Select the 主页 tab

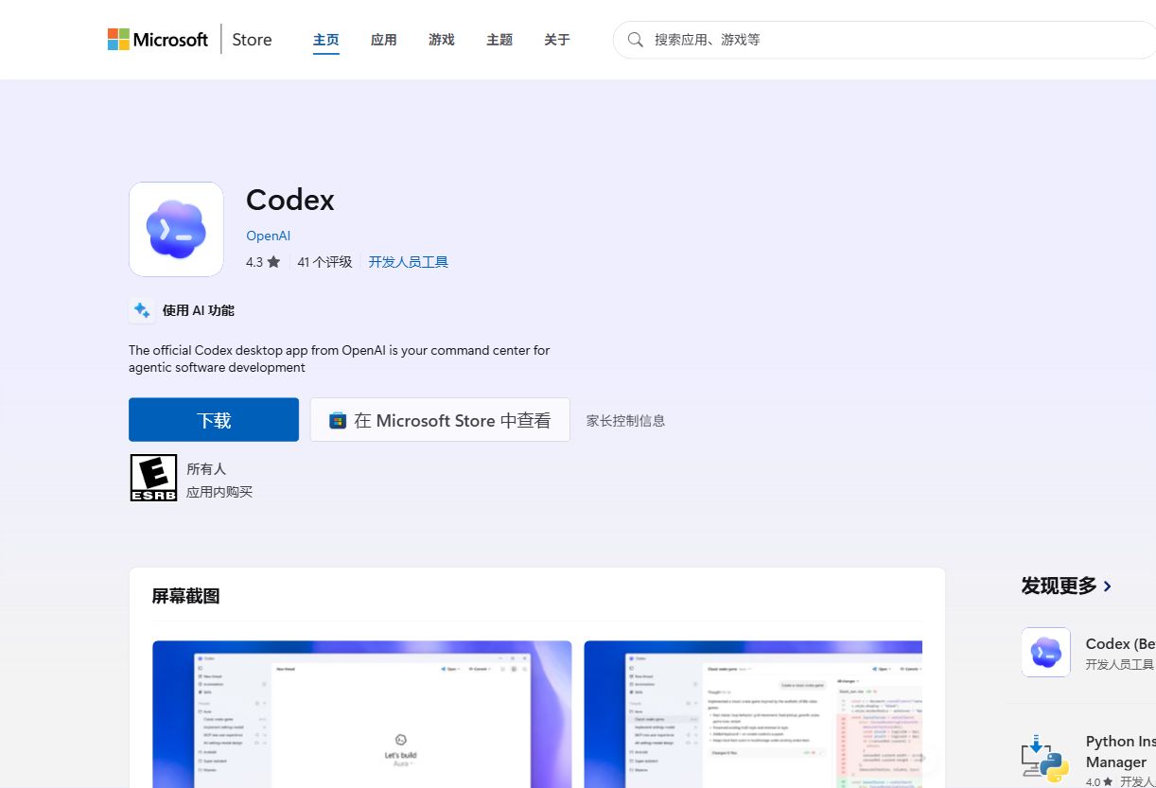tap(326, 40)
